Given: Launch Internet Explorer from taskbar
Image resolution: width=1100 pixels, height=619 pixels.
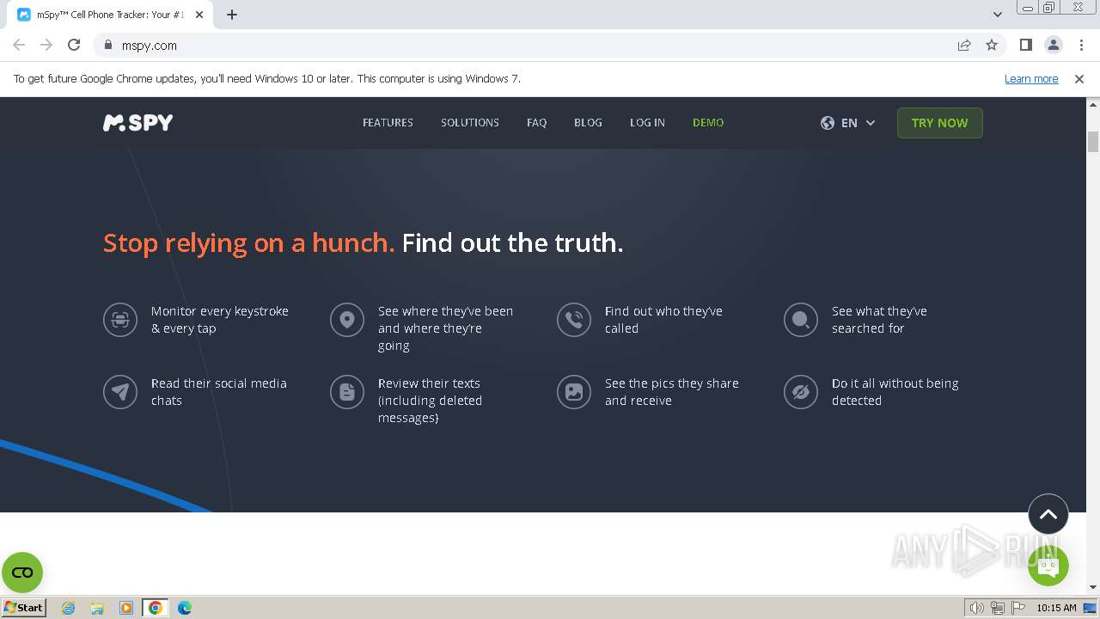Looking at the screenshot, I should 68,608.
